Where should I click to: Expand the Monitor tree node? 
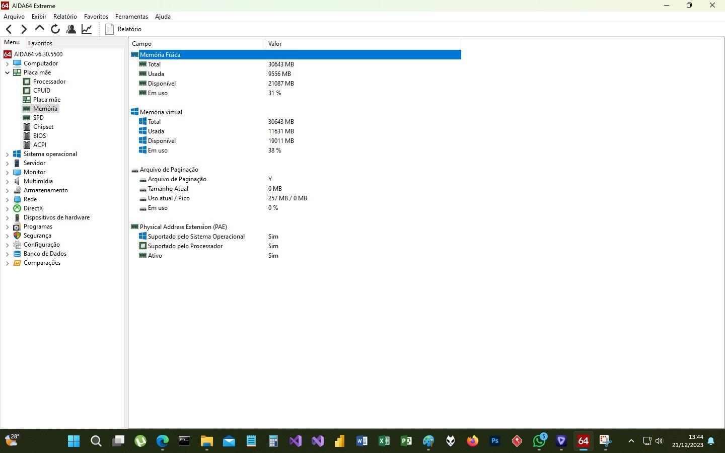point(8,172)
